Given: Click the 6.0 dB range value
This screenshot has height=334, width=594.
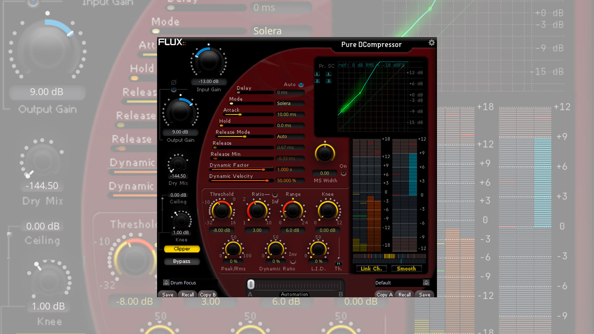Looking at the screenshot, I should click(293, 230).
